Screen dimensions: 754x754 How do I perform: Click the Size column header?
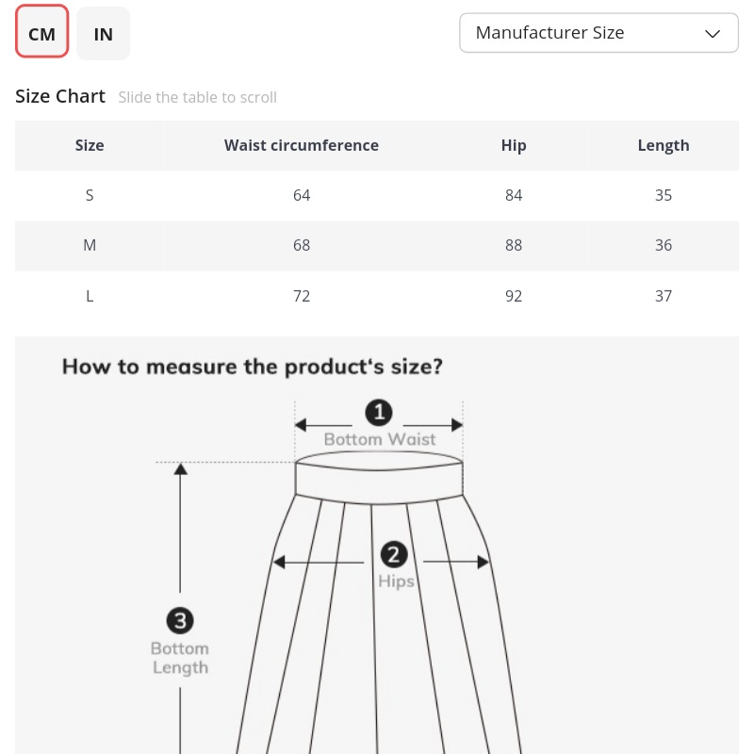90,145
